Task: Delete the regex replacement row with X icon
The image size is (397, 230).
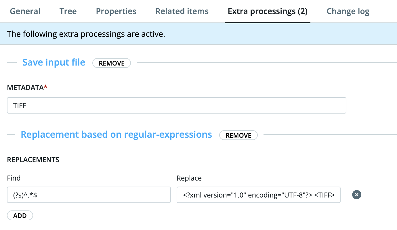Action: [x=357, y=195]
